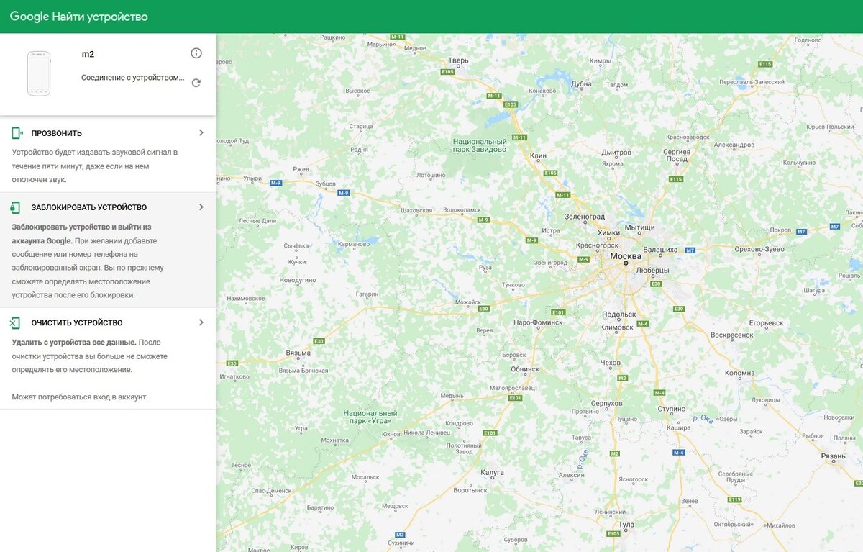Image resolution: width=863 pixels, height=552 pixels.
Task: Click Красногорск label on the map
Action: coord(598,245)
